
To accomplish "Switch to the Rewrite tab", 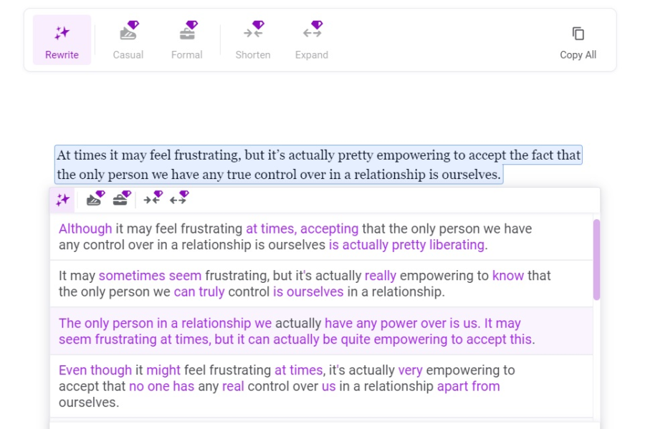I will (x=62, y=41).
